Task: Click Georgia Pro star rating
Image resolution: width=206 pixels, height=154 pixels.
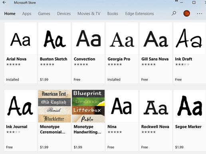Action: point(115,64)
